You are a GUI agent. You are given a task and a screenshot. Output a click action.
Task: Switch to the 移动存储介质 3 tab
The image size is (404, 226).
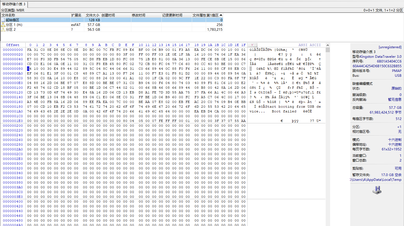[x=14, y=4]
